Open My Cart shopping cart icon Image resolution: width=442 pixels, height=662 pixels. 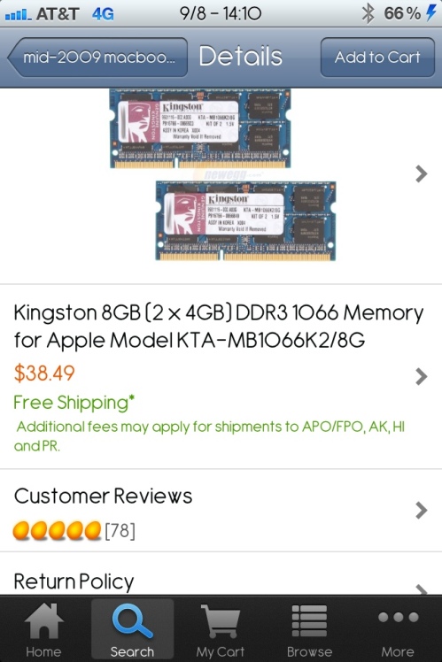tap(221, 621)
